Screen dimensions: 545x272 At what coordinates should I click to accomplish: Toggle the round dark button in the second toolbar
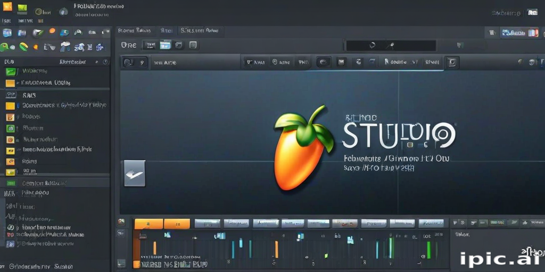pyautogui.click(x=323, y=62)
